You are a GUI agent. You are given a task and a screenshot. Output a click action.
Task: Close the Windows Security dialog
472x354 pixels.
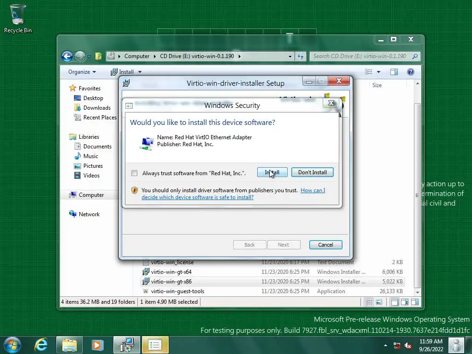point(331,103)
